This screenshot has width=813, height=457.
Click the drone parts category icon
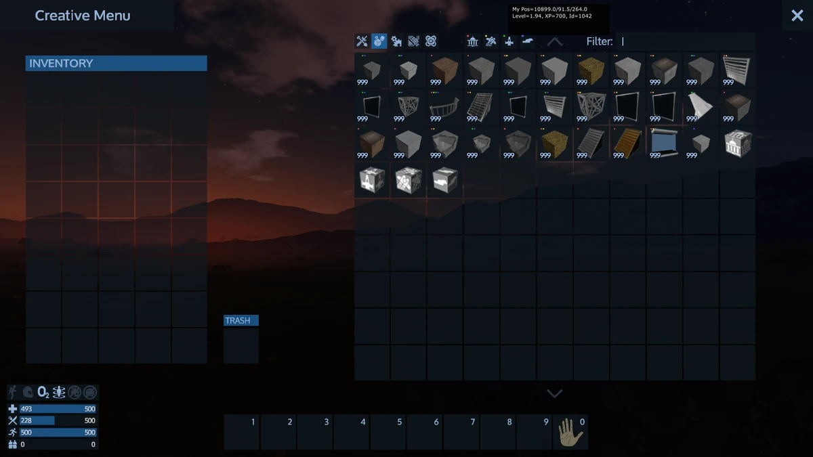point(432,41)
